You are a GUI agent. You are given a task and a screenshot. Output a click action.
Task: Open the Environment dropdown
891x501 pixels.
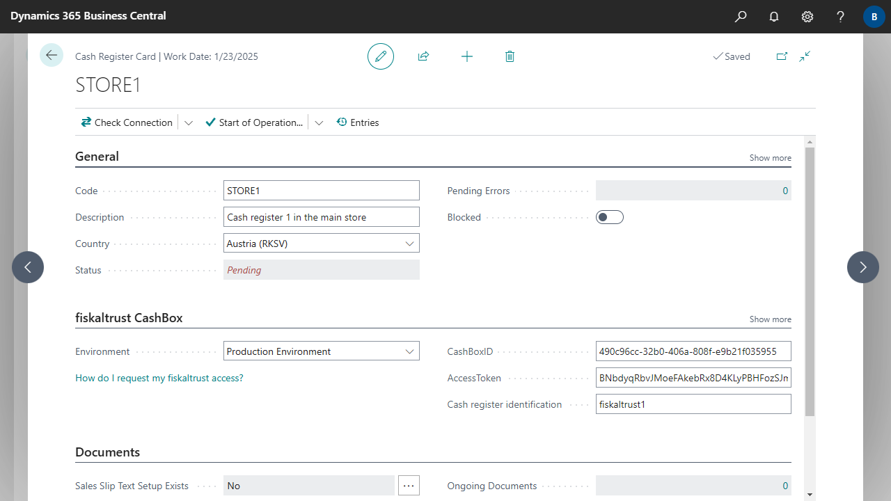(x=409, y=351)
